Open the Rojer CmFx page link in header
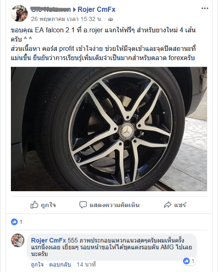The width and height of the screenshot is (218, 272). [96, 10]
